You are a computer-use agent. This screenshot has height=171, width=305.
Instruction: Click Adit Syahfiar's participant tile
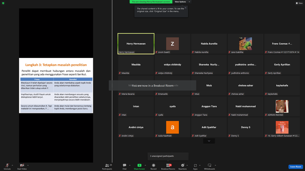click(209, 127)
